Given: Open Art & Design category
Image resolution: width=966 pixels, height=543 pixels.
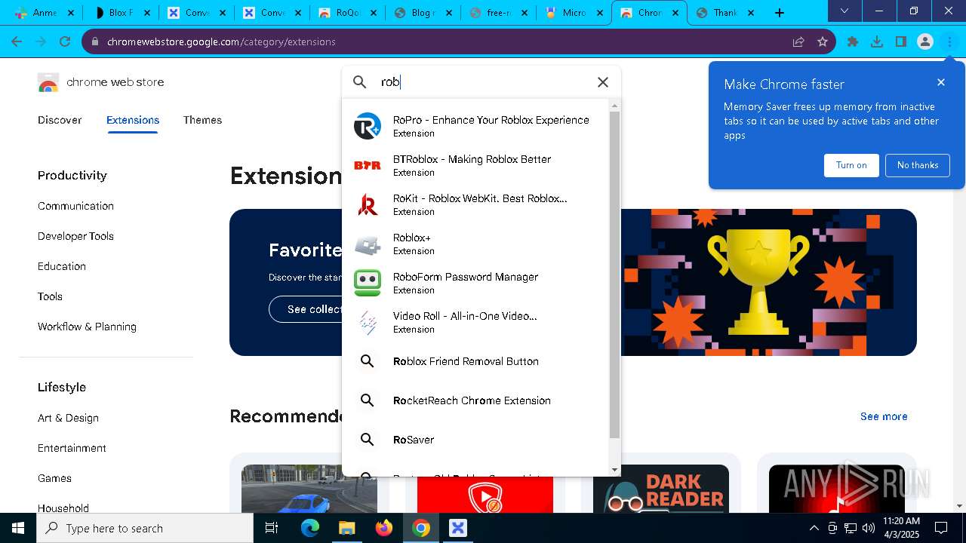Looking at the screenshot, I should [68, 418].
